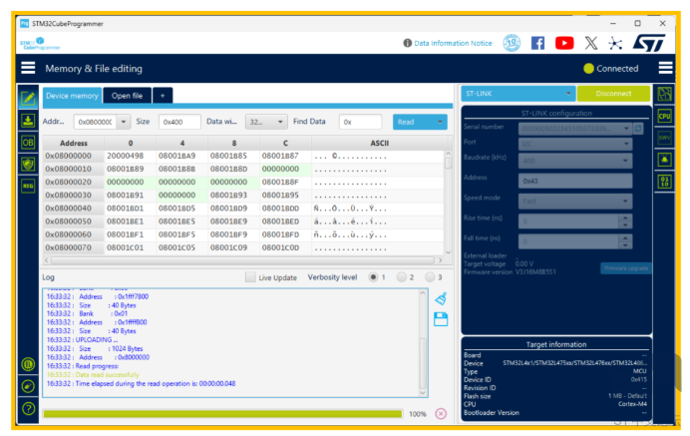Open the CPU icon in right sidebar
Image resolution: width=690 pixels, height=436 pixels.
click(664, 116)
